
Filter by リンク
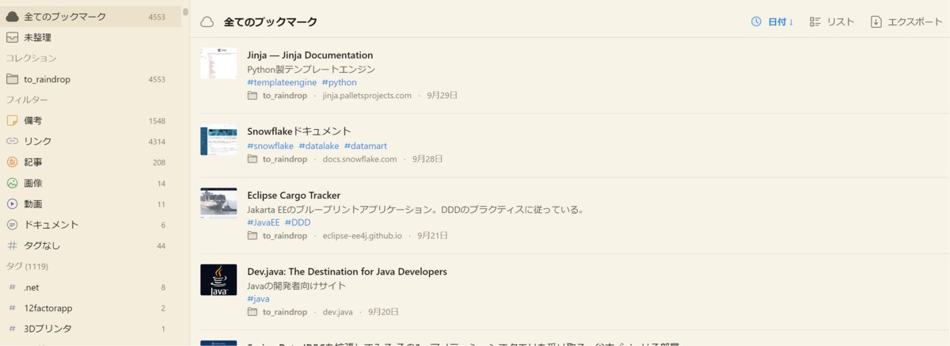tap(91, 141)
